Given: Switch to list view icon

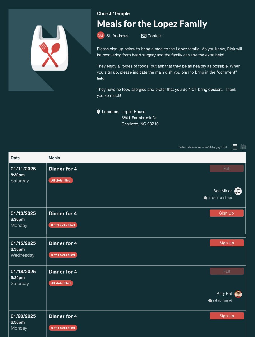Looking at the screenshot, I should click(x=235, y=147).
